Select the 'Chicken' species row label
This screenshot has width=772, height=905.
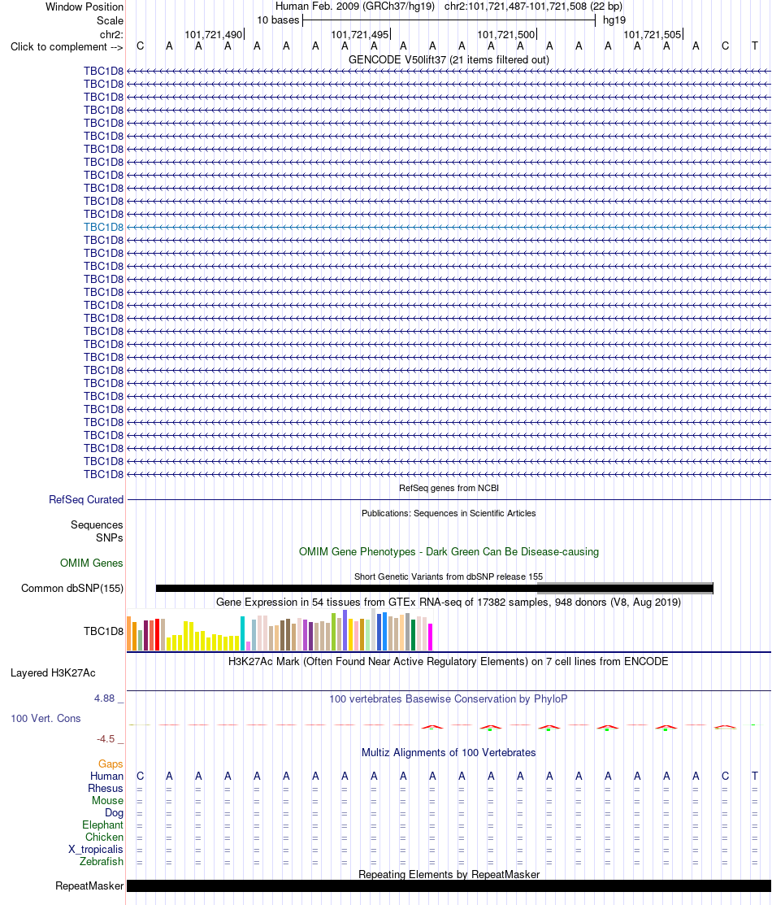coord(105,837)
